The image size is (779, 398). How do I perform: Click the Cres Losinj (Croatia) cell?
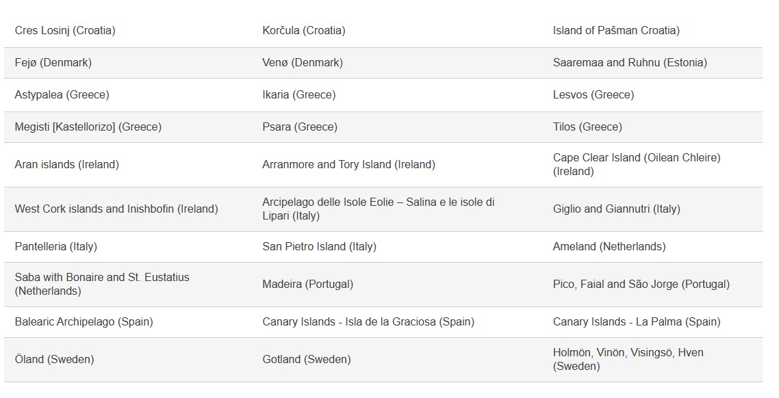65,31
